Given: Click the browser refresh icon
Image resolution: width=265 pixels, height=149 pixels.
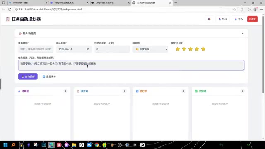Looking at the screenshot, I should [10, 9].
